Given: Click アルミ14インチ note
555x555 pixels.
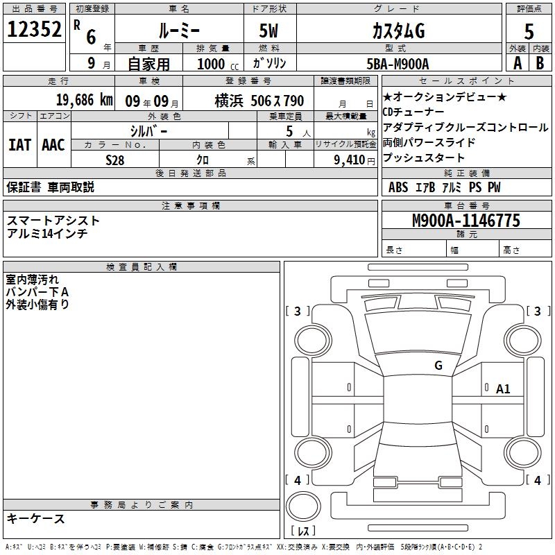Looking at the screenshot, I should click(x=46, y=233).
